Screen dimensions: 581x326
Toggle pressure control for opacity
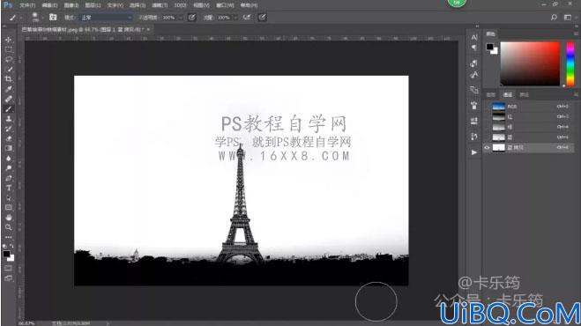click(191, 17)
